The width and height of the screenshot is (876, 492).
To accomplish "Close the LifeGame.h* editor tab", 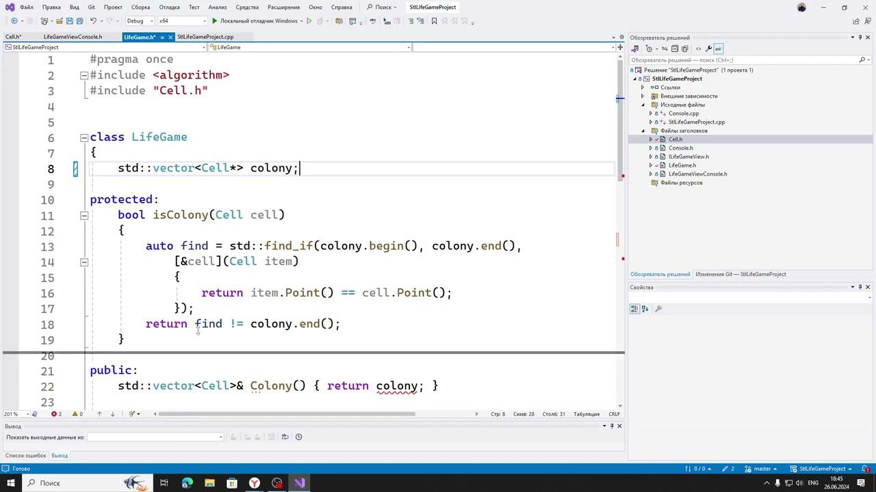I will click(x=170, y=37).
